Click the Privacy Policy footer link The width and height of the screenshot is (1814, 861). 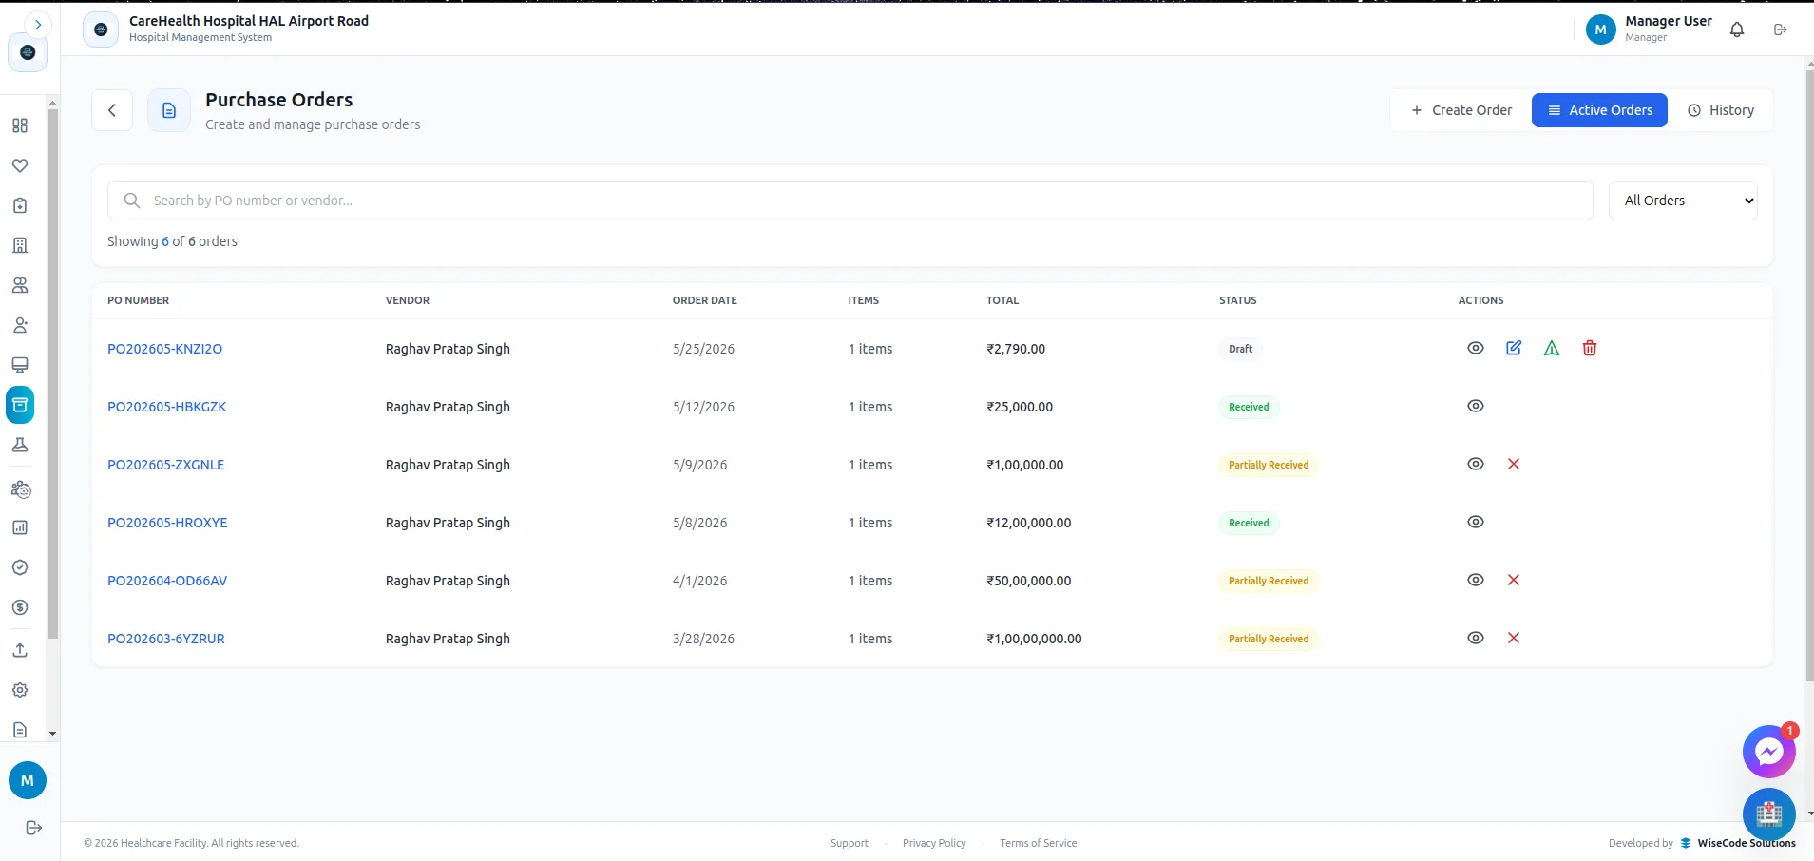[x=934, y=843]
